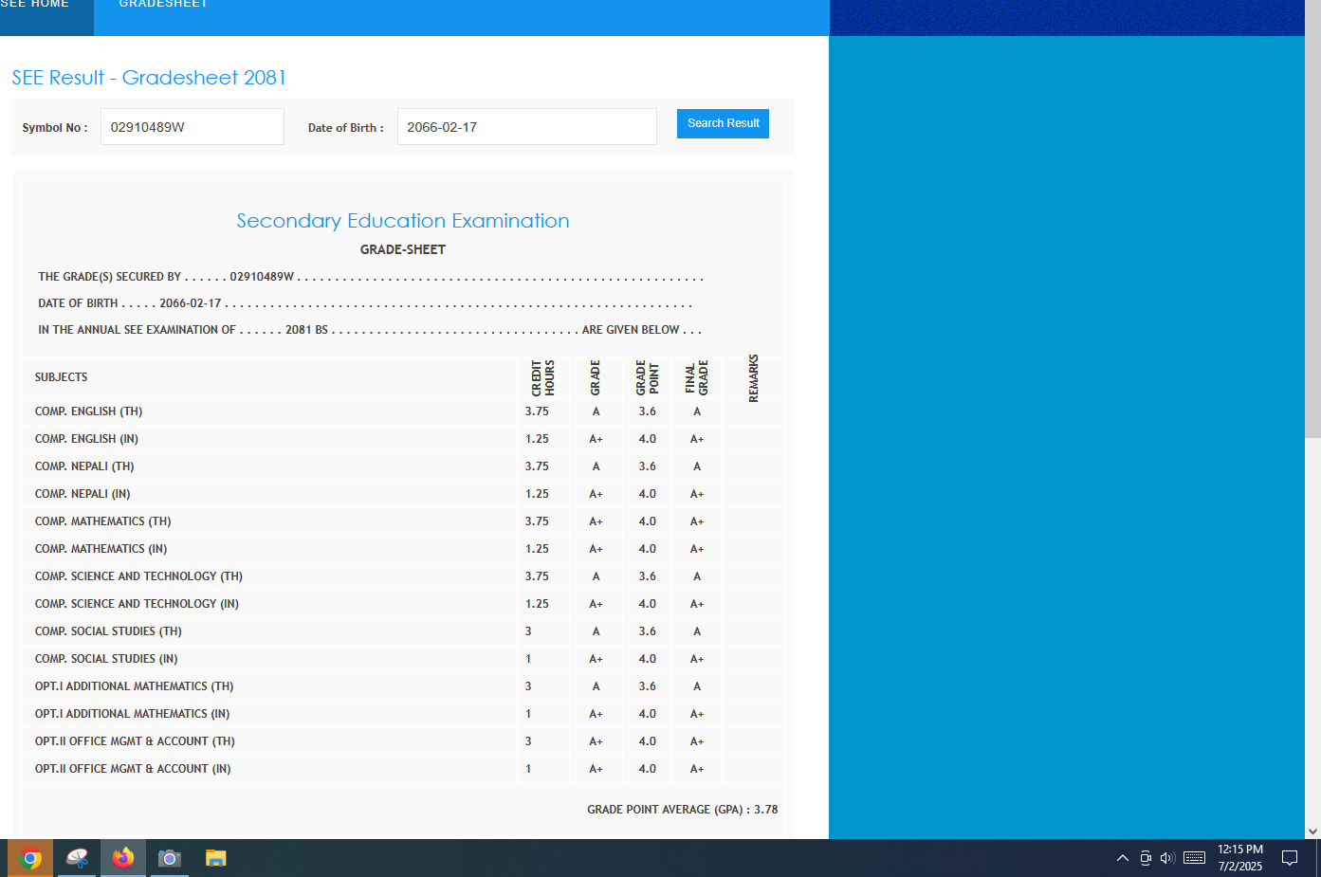
Task: Open the notification center icon
Action: (1289, 858)
